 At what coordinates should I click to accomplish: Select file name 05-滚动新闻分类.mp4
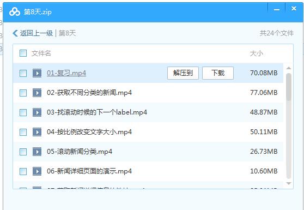(80, 152)
